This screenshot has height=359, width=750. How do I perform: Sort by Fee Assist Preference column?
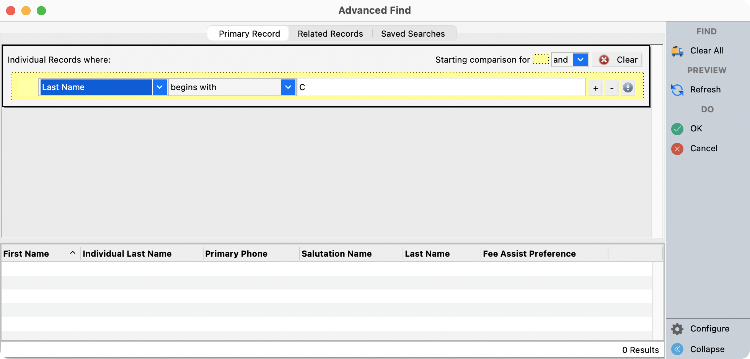[x=544, y=254]
